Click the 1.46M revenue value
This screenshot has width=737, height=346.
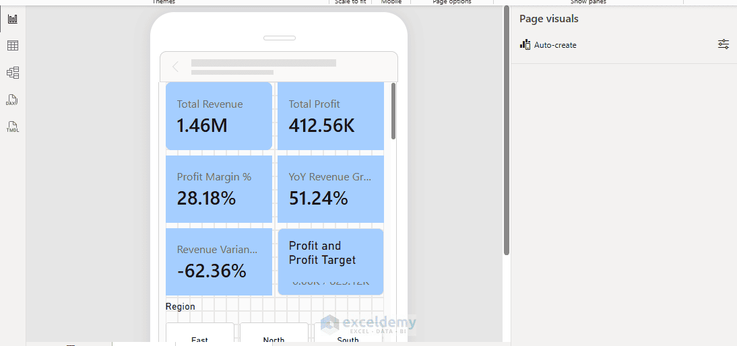pos(202,125)
